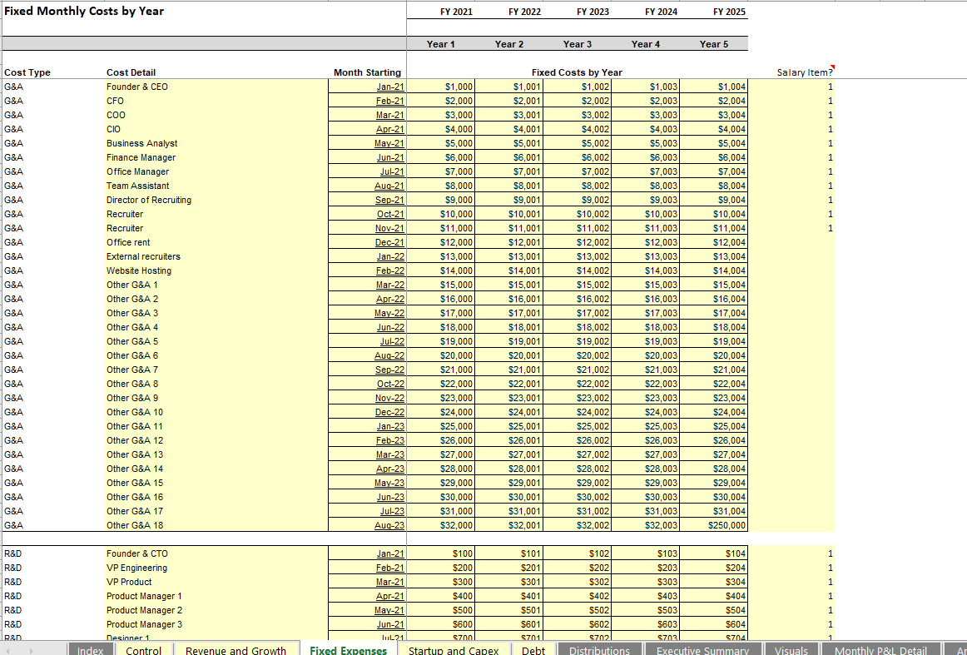Select the salary item flag for CIO
967x655 pixels.
pos(792,129)
